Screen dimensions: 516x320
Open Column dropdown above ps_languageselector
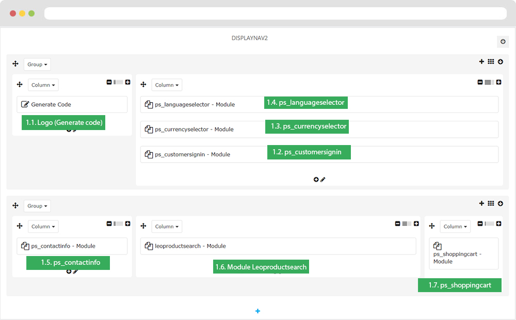pyautogui.click(x=167, y=85)
